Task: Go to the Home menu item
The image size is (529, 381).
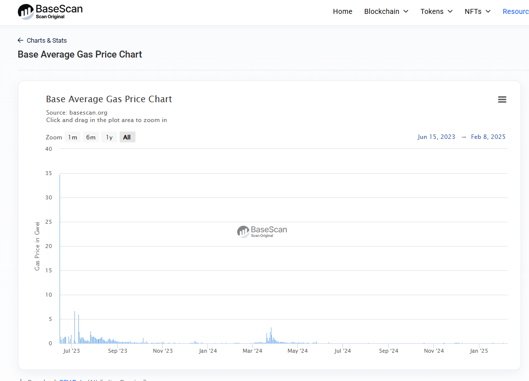Action: 342,11
